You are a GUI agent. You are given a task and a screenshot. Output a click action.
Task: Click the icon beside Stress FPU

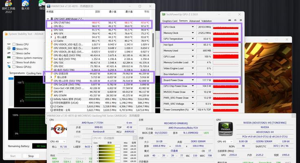(9, 48)
